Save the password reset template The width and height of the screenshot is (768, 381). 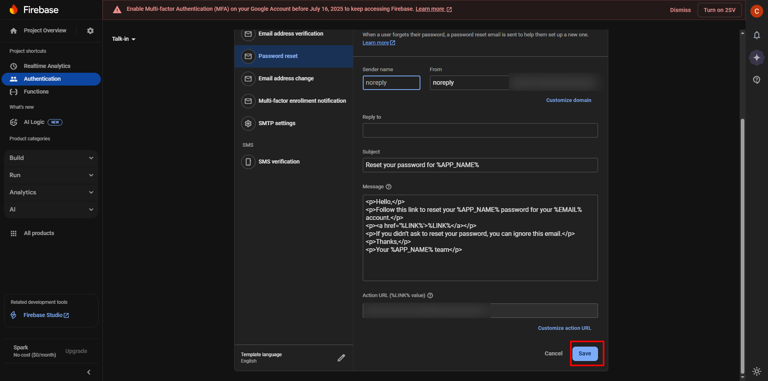(585, 353)
